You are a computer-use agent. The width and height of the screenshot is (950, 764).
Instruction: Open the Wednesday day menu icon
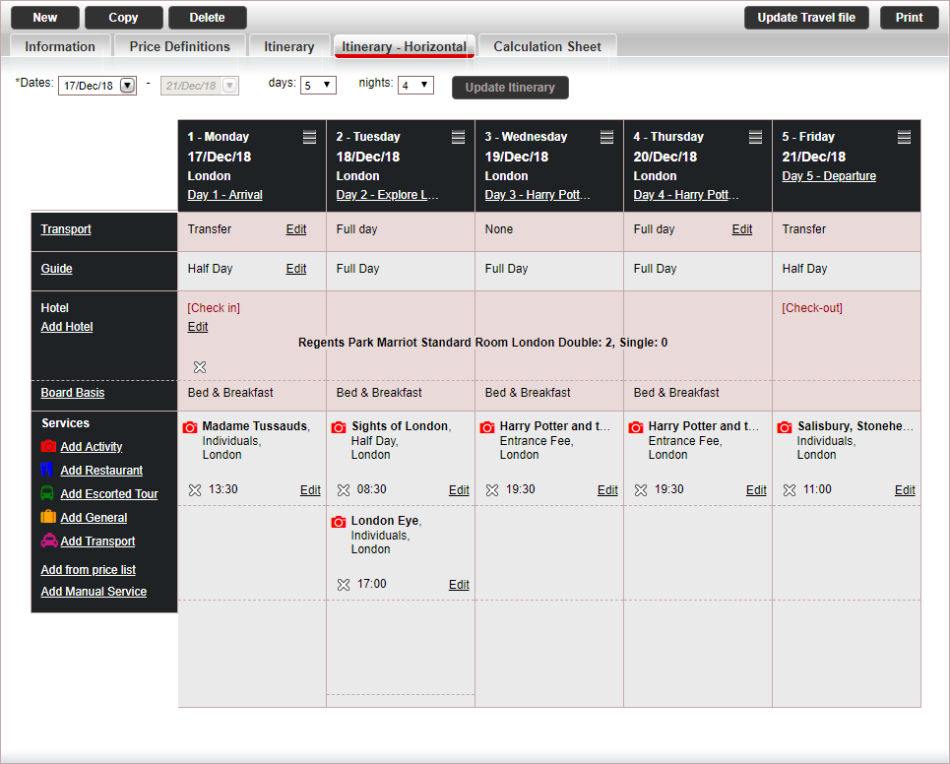tap(606, 137)
